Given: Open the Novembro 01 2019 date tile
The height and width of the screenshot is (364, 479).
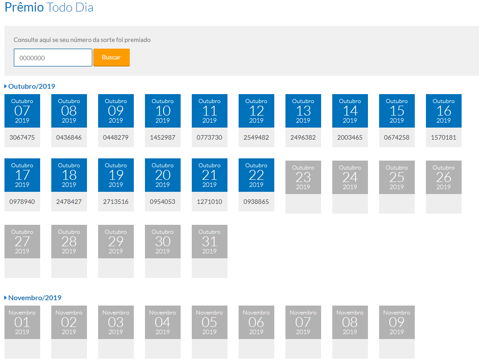Looking at the screenshot, I should click(22, 323).
